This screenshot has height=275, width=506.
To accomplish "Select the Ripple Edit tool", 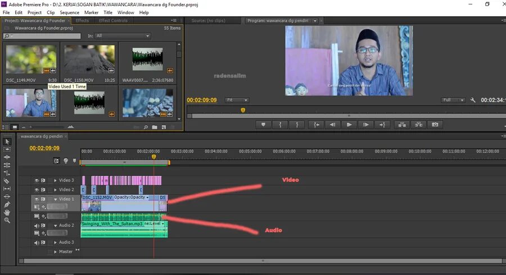I will 7,157.
